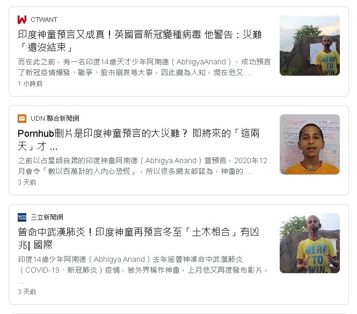Open UDN headline about Pornhub刪片
The height and width of the screenshot is (314, 357).
click(x=139, y=140)
